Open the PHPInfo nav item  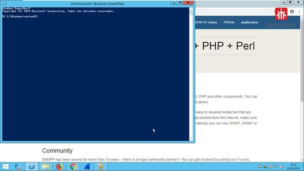coord(229,22)
